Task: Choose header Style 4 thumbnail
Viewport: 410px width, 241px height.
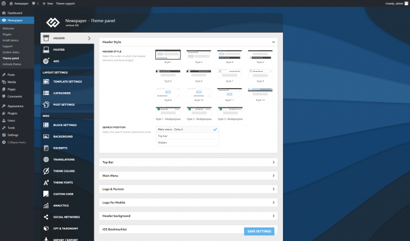Action: (260, 55)
